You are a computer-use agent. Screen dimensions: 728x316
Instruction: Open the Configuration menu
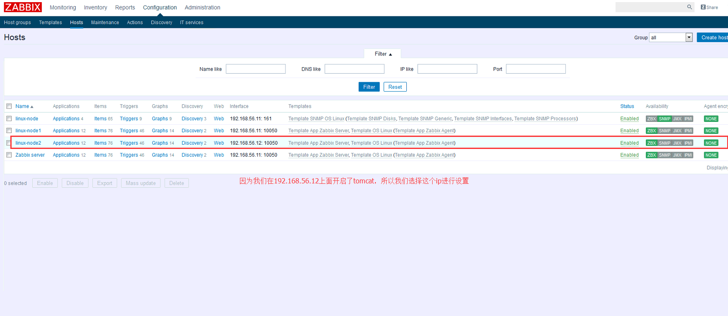(x=160, y=7)
